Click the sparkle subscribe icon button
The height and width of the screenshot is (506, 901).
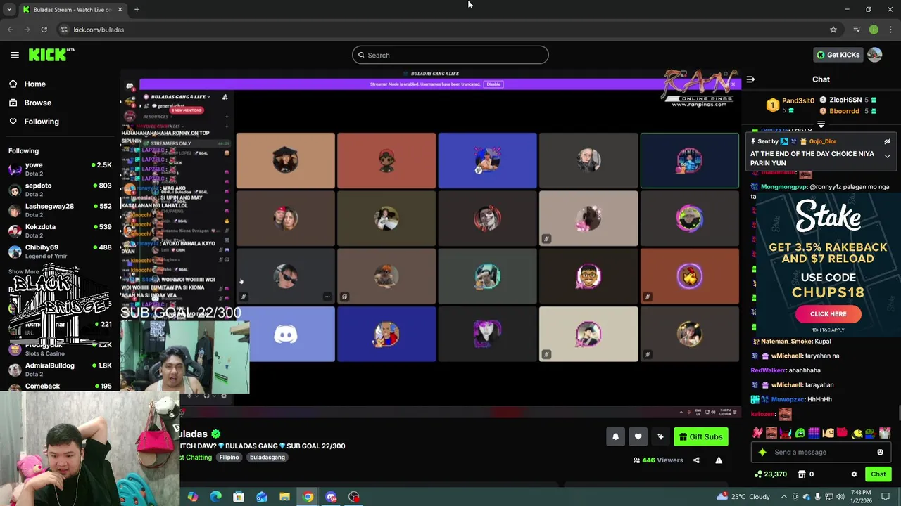pos(660,436)
